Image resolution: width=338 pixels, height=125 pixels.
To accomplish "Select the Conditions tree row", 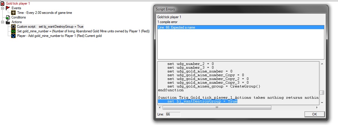I will (19, 17).
